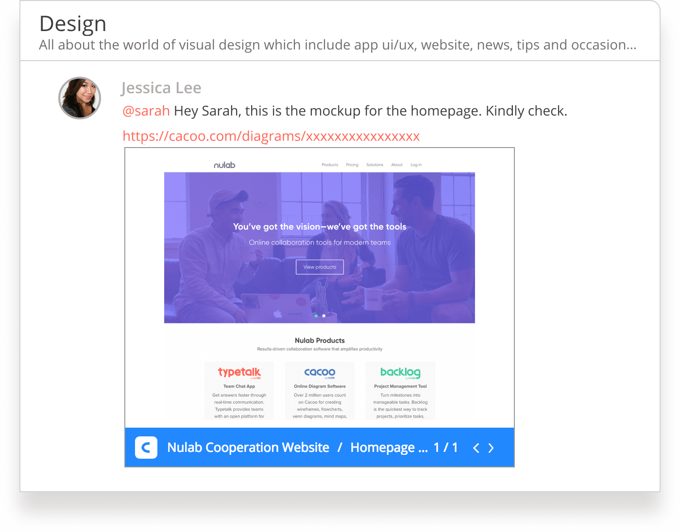Click the Nulab Products heading
This screenshot has height=532, width=680.
[x=320, y=341]
